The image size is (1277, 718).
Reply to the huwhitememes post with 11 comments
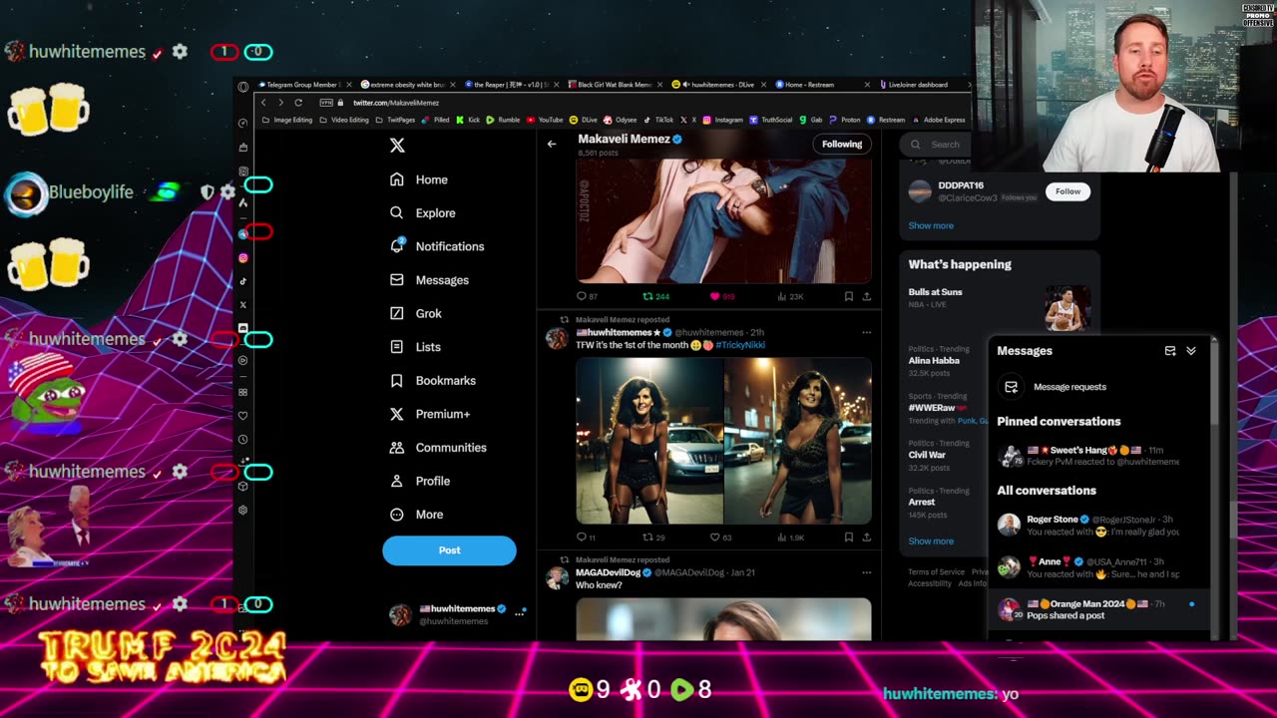pyautogui.click(x=586, y=538)
